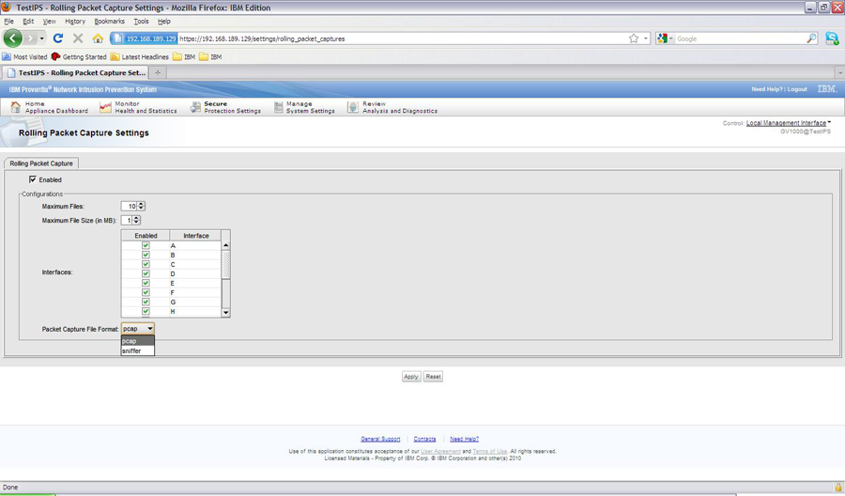
Task: Select the Rolling Packet Capture tab
Action: pyautogui.click(x=41, y=163)
